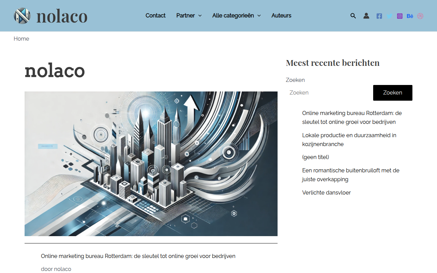Visit the Dribbble social icon
The image size is (437, 273).
420,16
